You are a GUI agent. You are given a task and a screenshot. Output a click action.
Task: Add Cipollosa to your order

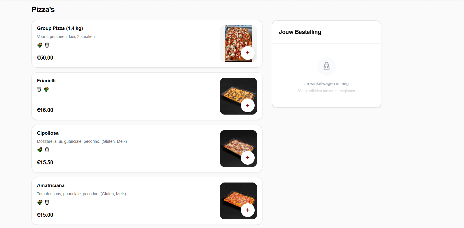coord(248,158)
